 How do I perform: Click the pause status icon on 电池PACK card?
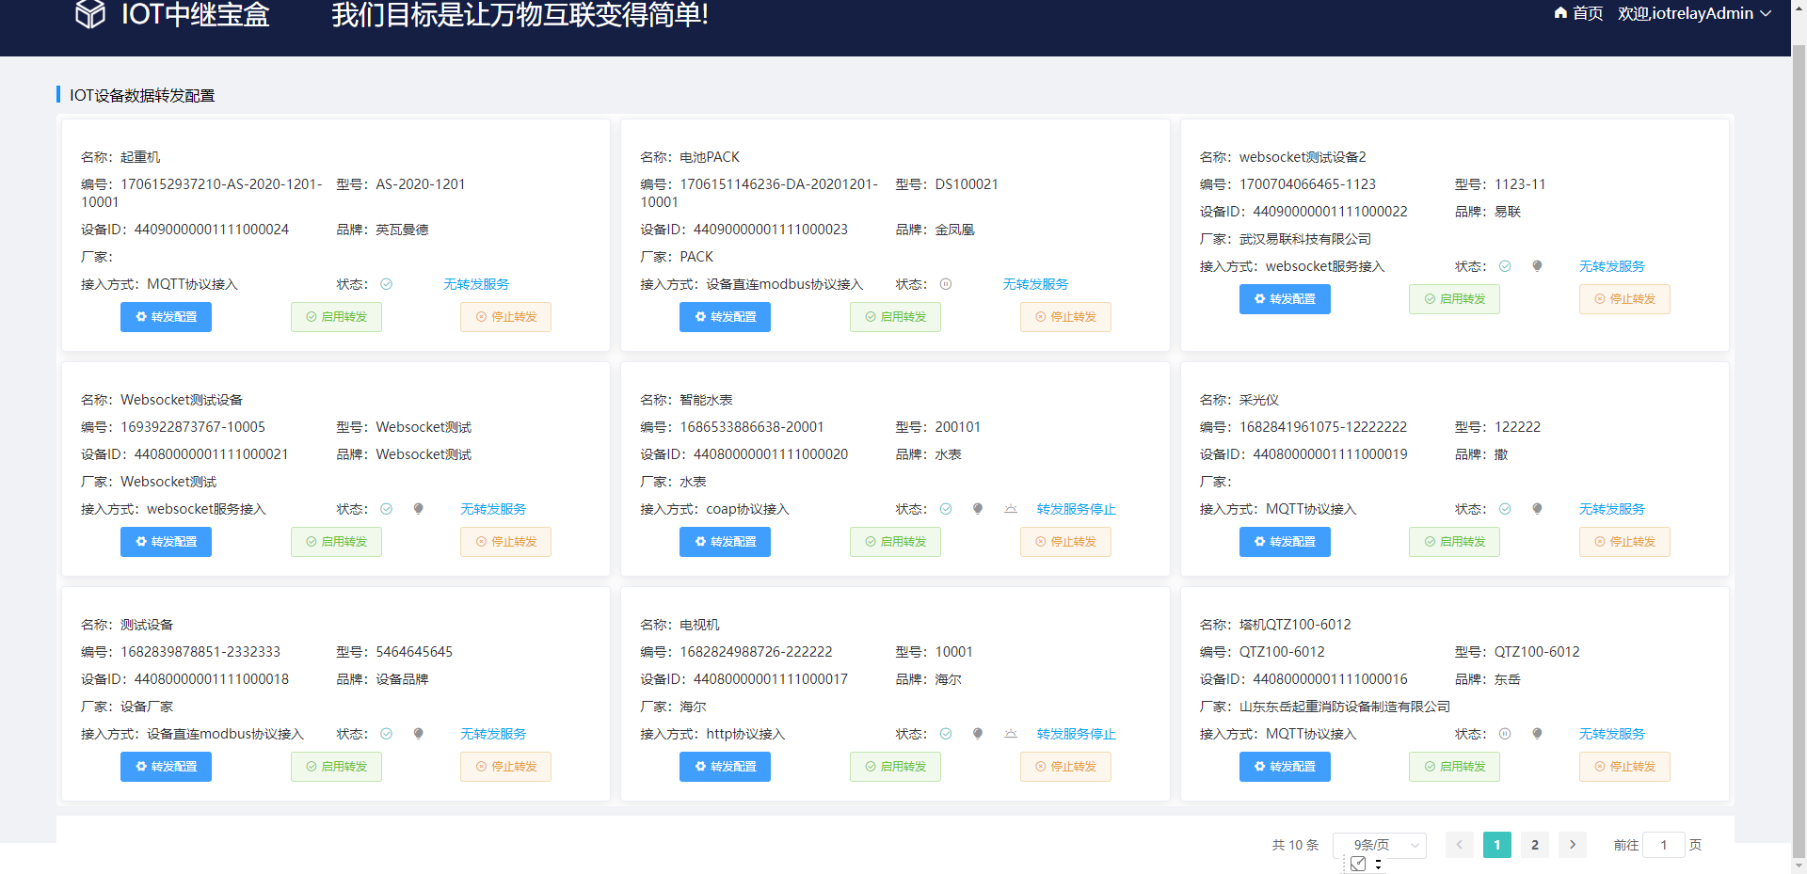pyautogui.click(x=946, y=283)
